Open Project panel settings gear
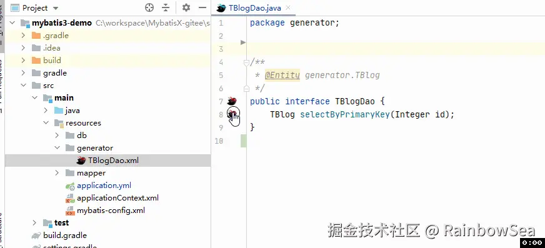This screenshot has width=545, height=248. coord(186,7)
